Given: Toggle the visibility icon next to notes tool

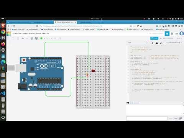Looking at the screenshot, I should [x=36, y=38].
